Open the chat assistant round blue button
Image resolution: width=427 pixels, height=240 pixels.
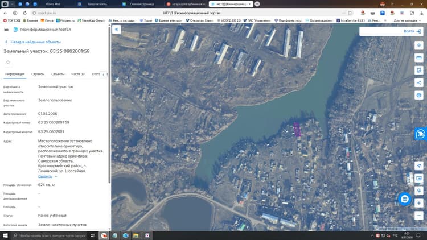(405, 199)
